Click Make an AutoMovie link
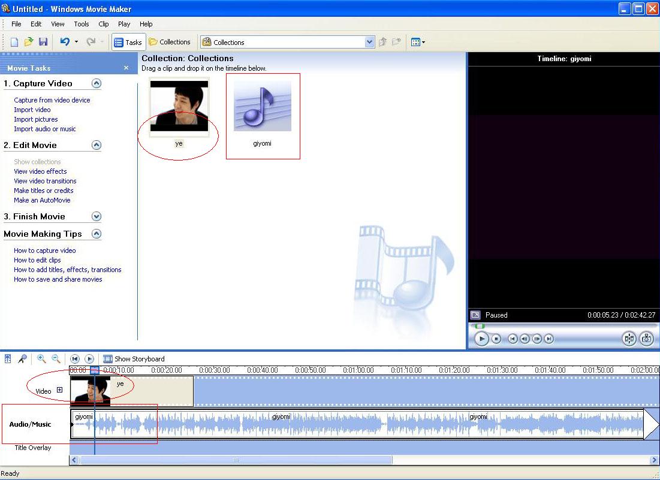The height and width of the screenshot is (480, 660). coord(42,200)
